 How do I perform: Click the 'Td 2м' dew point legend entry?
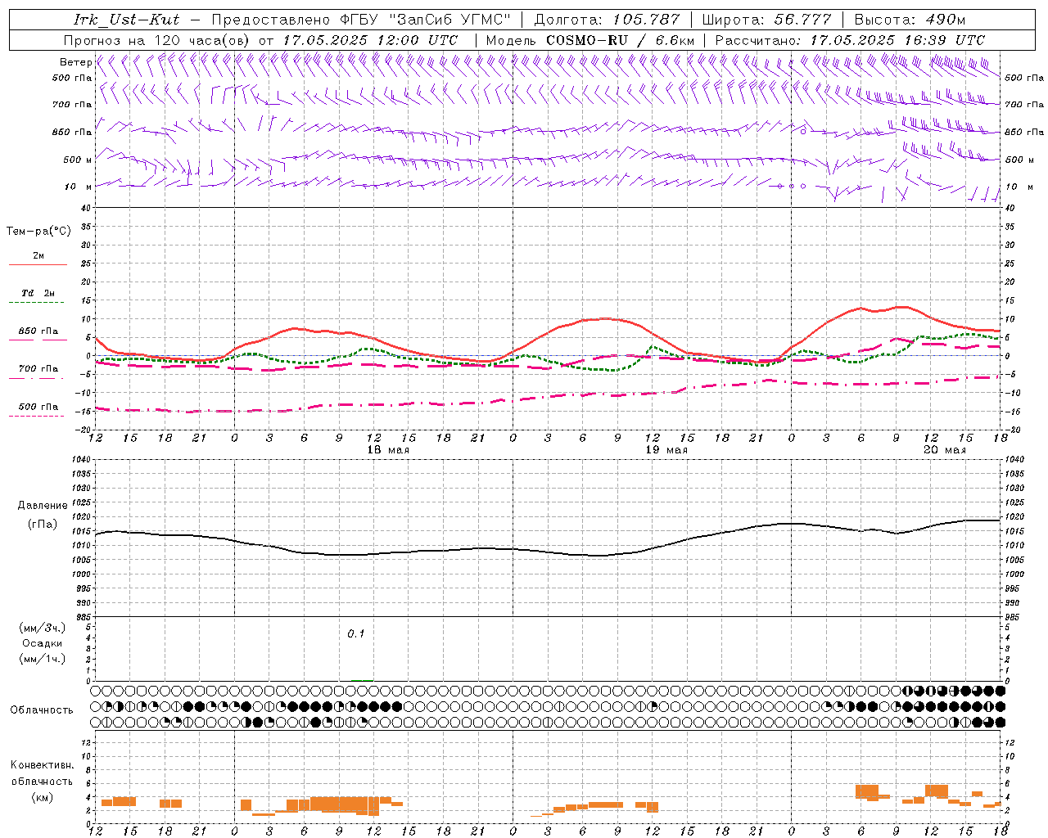(x=38, y=293)
